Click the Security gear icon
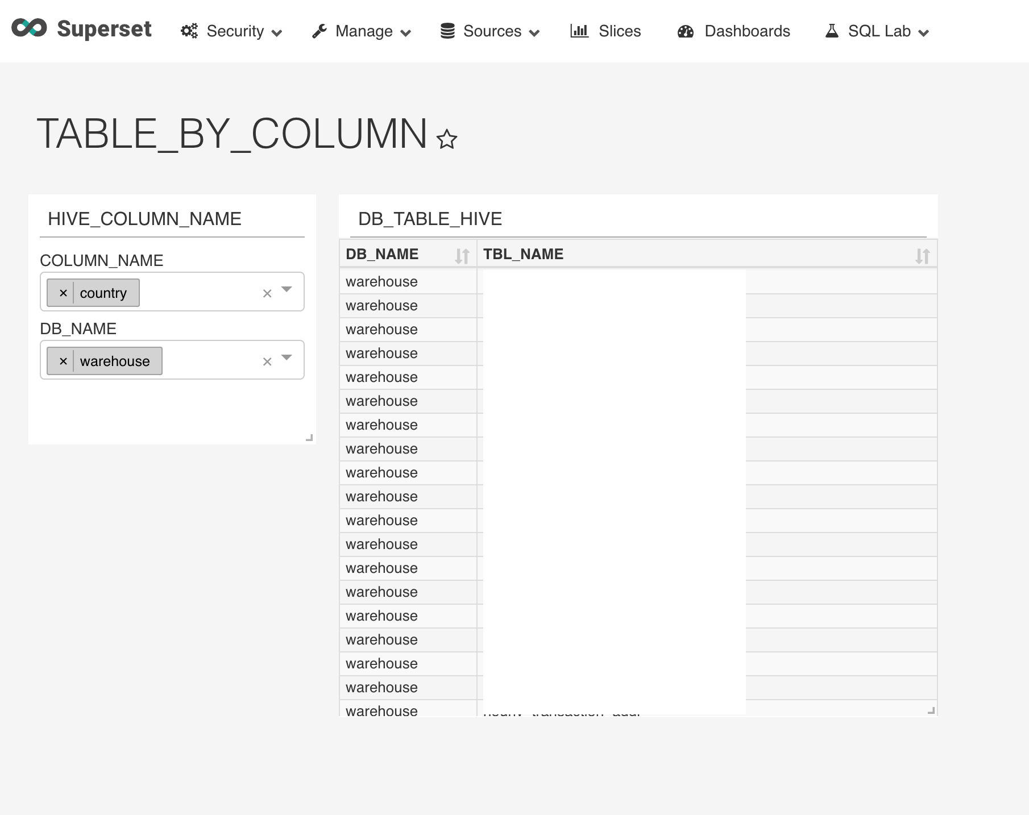 189,31
